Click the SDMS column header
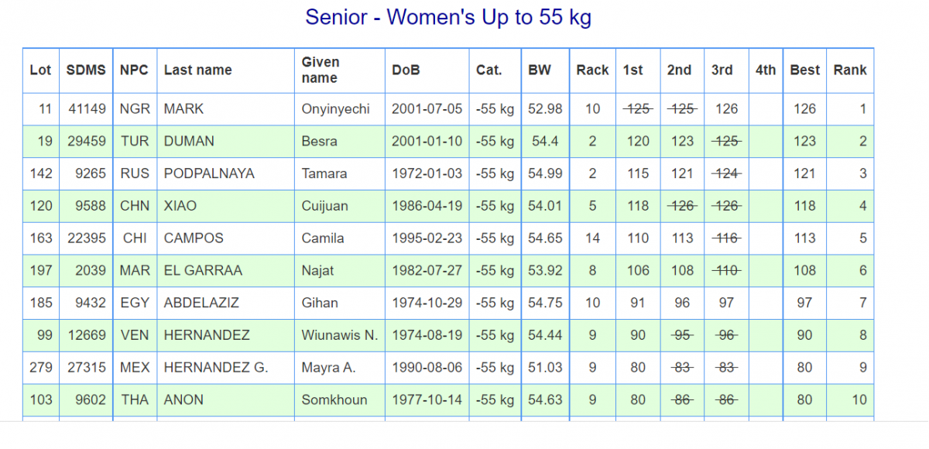929x449 pixels. pos(86,70)
